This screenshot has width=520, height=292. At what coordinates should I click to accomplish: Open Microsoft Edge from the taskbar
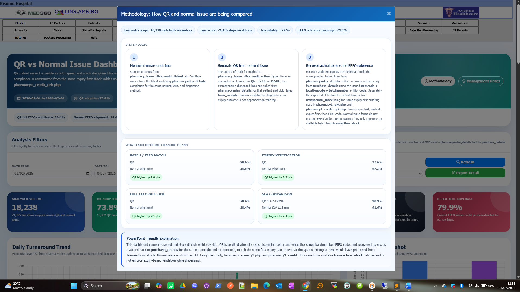267,286
